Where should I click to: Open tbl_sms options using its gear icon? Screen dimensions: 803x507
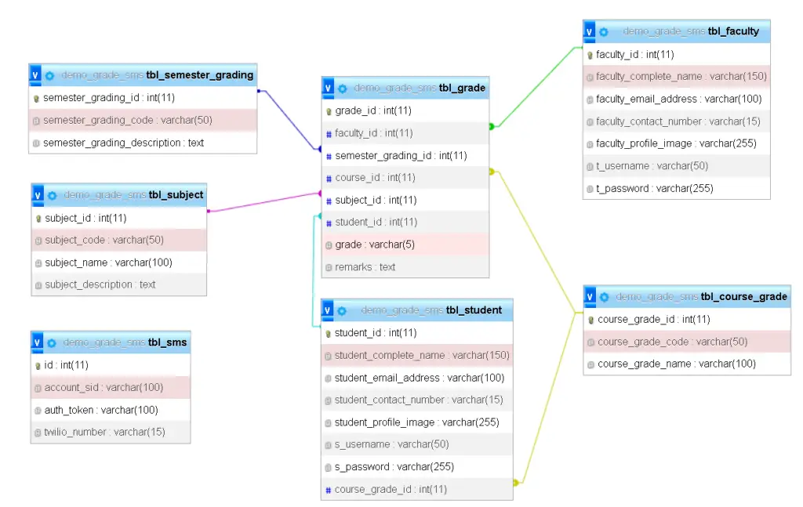pos(51,342)
